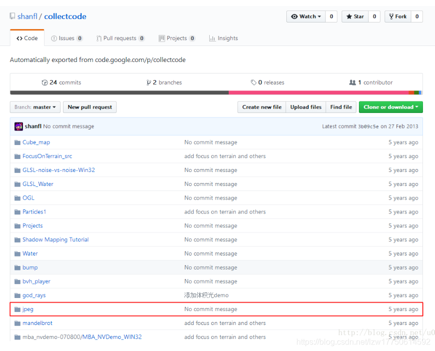Switch to the Code tab
This screenshot has height=351, width=435.
point(27,38)
